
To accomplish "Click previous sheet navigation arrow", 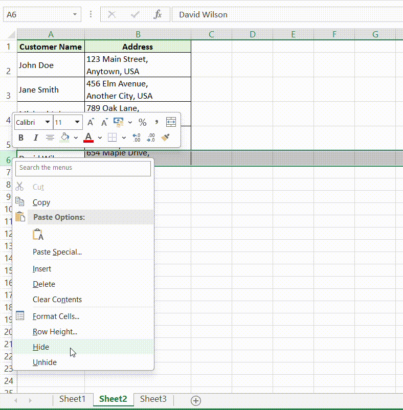I will pos(16,400).
